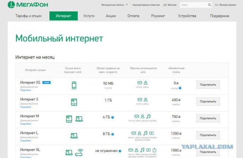Image resolution: width=243 pixels, height=158 pixels.
Task: Click the mail icon in Интернет S row
Action: 140,100
